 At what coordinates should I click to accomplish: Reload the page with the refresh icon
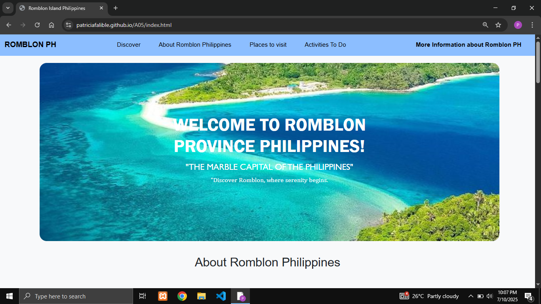37,25
